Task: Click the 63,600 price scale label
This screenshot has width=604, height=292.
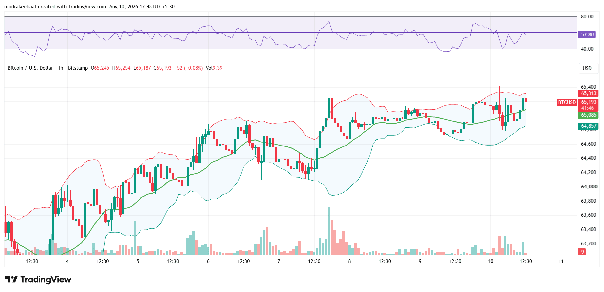Action: click(588, 215)
